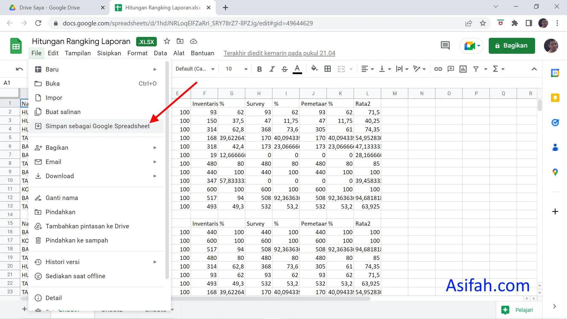The height and width of the screenshot is (319, 567).
Task: Click the insert chart icon
Action: click(463, 69)
